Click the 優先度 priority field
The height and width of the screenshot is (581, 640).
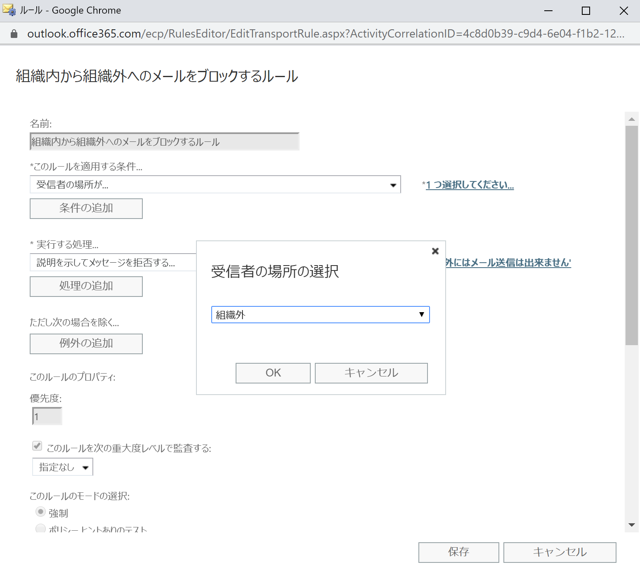[x=47, y=416]
